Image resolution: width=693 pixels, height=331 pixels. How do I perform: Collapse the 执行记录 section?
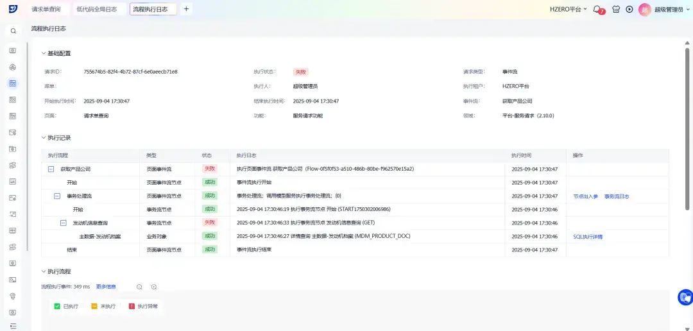point(44,138)
